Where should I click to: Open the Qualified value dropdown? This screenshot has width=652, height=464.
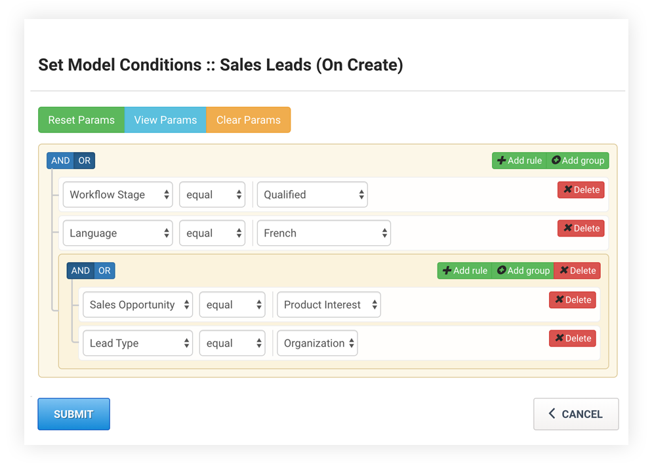point(312,195)
